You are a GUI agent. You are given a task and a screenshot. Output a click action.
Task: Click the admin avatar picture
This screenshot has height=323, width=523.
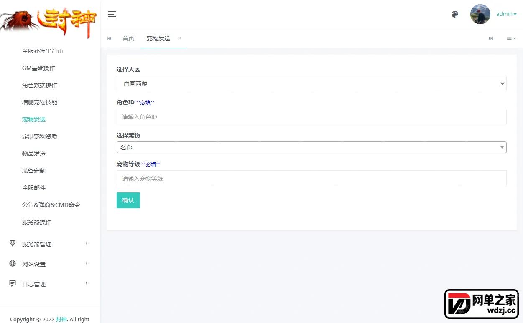(480, 14)
